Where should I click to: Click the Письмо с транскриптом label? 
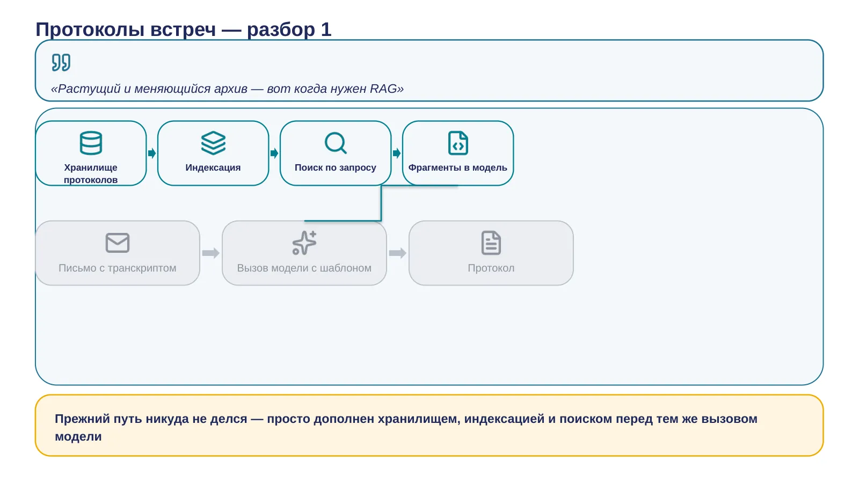[118, 268]
